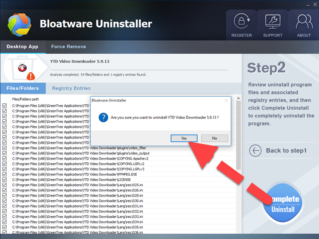Click the file list scroll up arrow
319x239 pixels.
pos(239,98)
